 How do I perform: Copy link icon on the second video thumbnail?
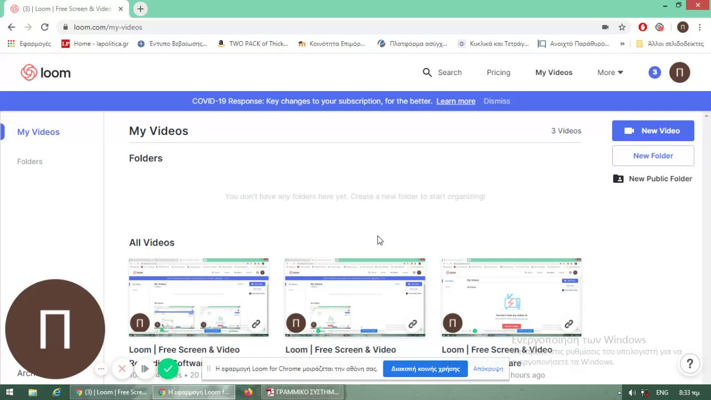click(x=412, y=324)
